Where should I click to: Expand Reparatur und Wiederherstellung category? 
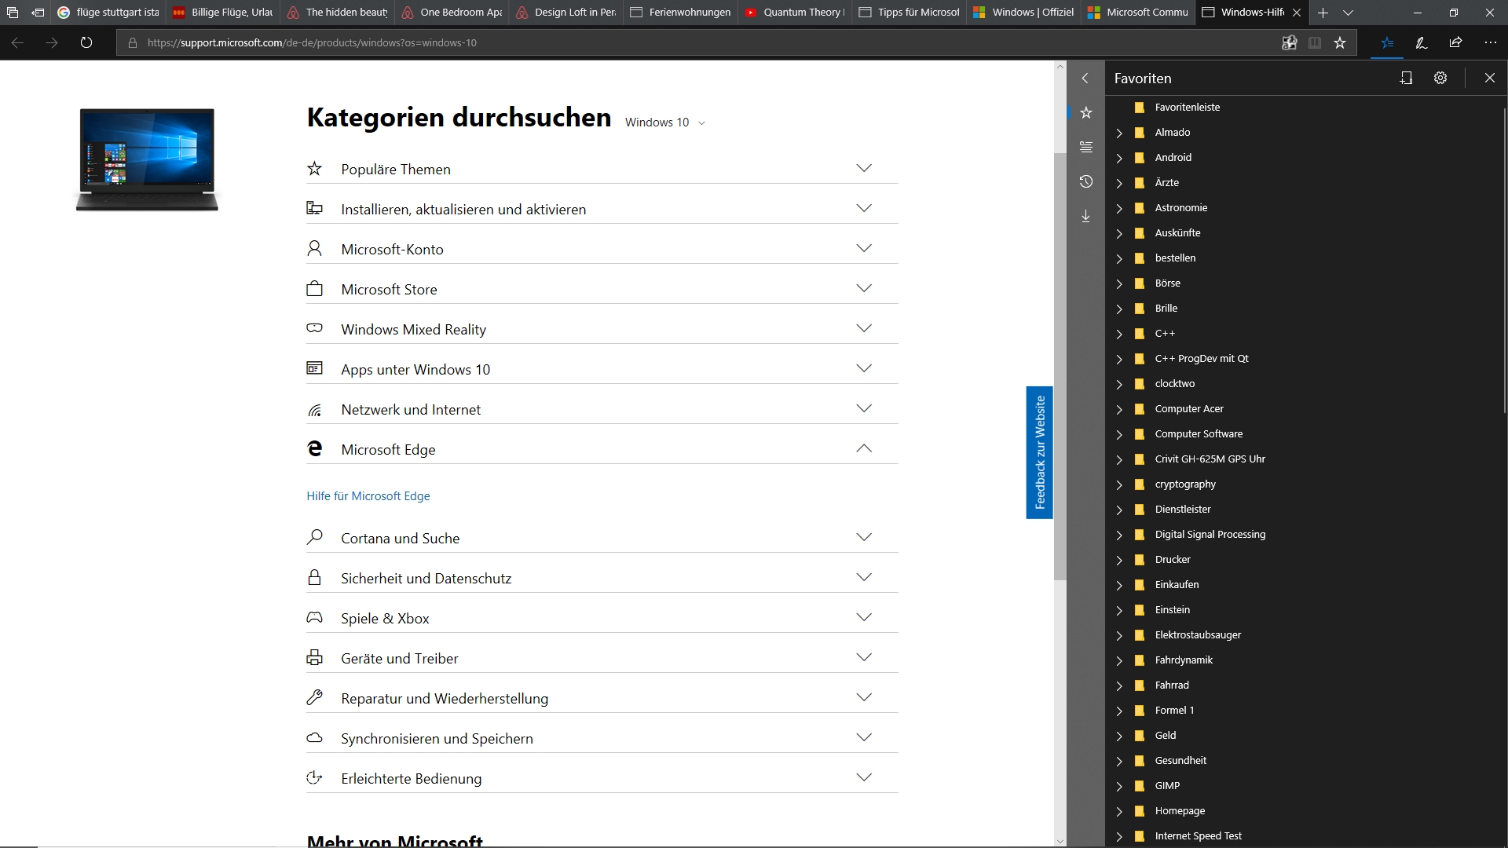click(x=602, y=698)
